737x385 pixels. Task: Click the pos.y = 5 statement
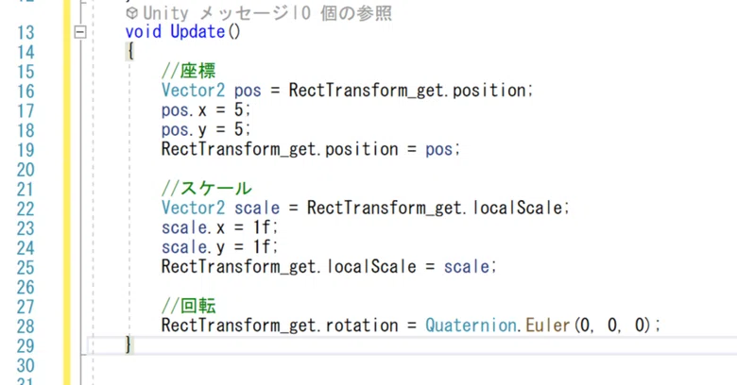click(x=206, y=129)
